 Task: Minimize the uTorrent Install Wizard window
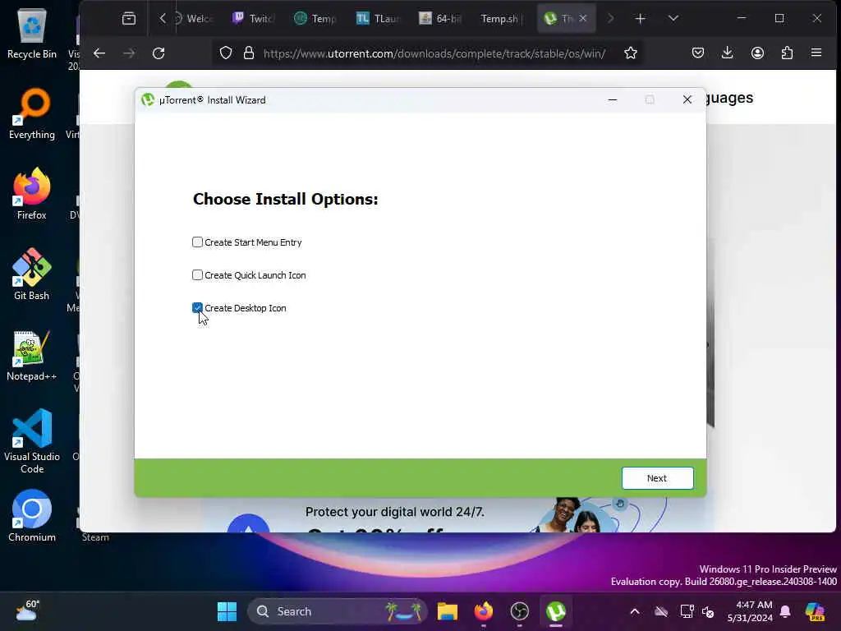click(613, 99)
